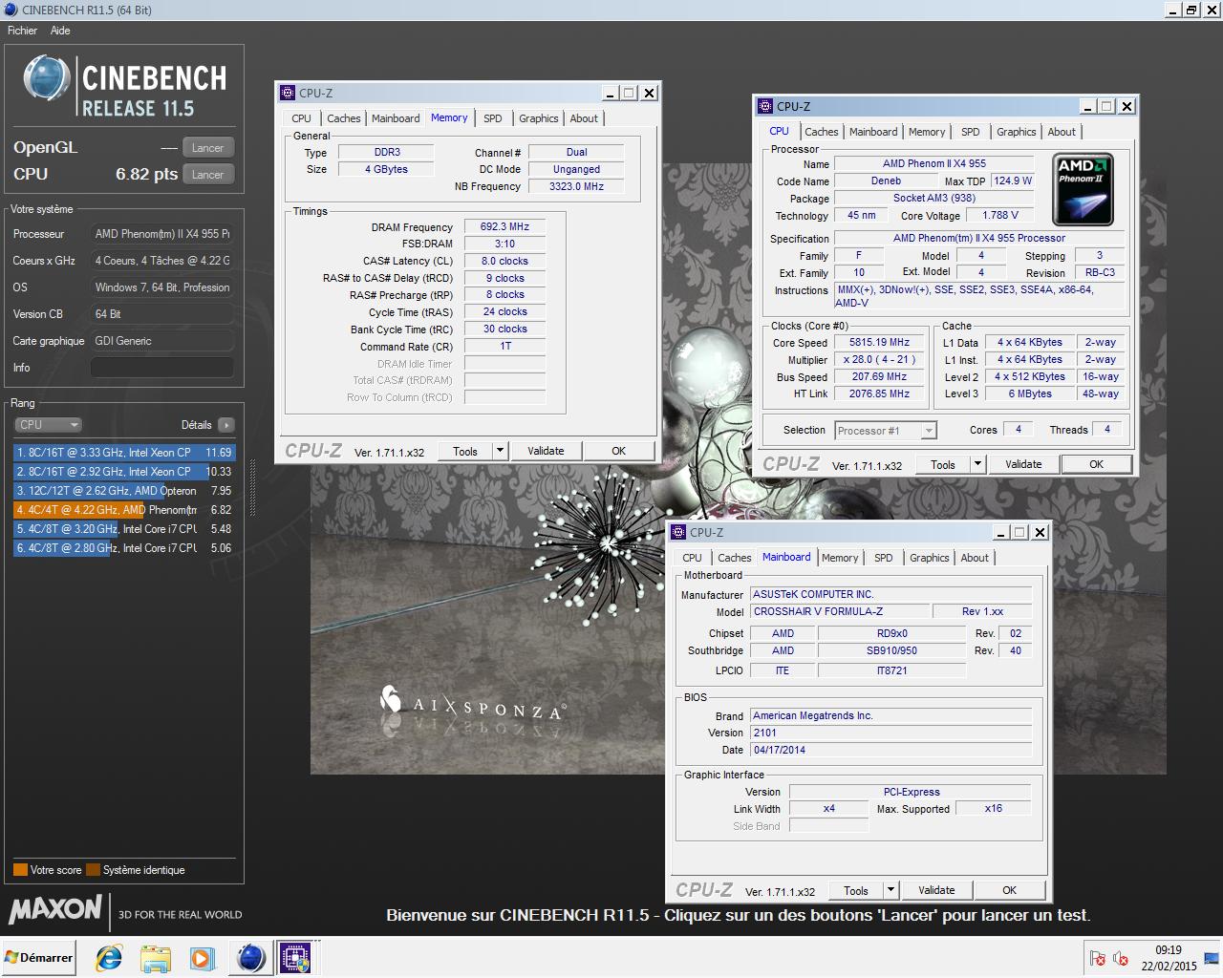Open Tools dropdown arrow in CPU tab CPU-Z window
This screenshot has width=1223, height=978.
tap(977, 464)
